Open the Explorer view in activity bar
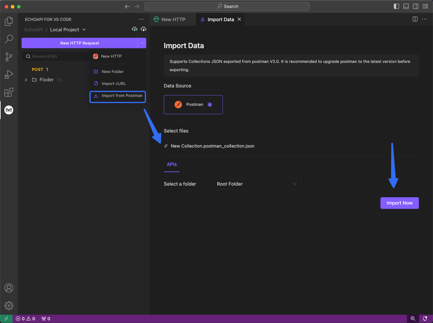This screenshot has width=433, height=323. pyautogui.click(x=9, y=21)
